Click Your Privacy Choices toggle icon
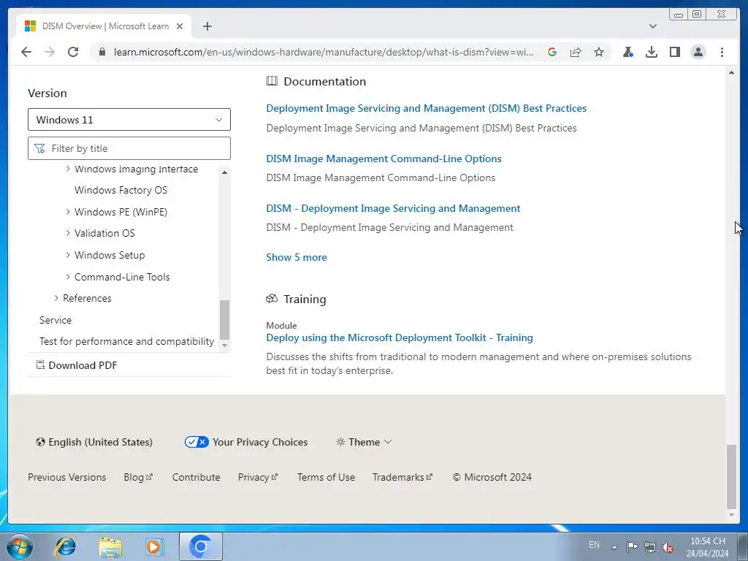 click(196, 442)
